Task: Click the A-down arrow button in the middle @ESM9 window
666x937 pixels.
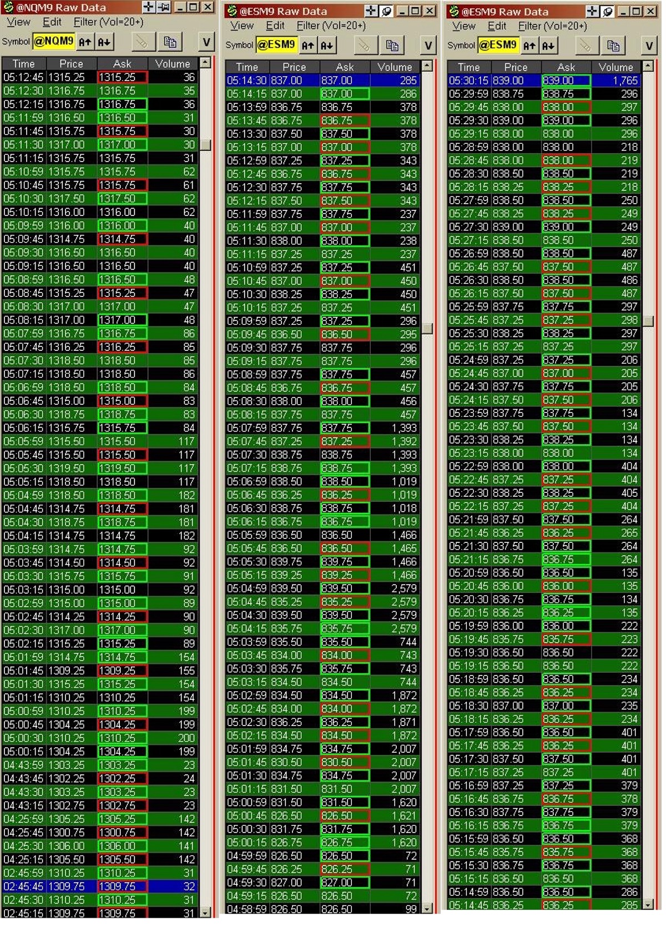Action: pos(327,46)
